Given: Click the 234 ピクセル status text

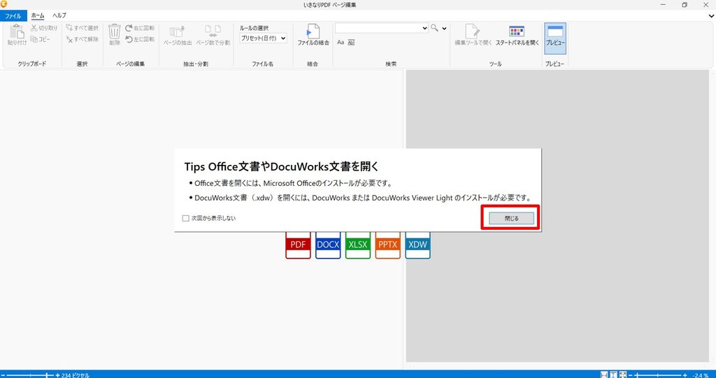Looking at the screenshot, I should point(76,375).
